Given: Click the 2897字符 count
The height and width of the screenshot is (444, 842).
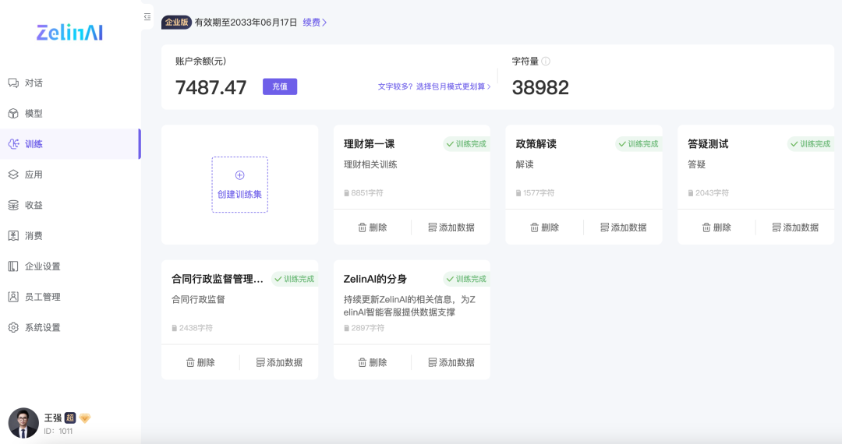Looking at the screenshot, I should (x=364, y=328).
